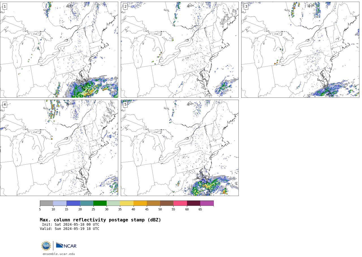Click the number 5 panel label

125,104
